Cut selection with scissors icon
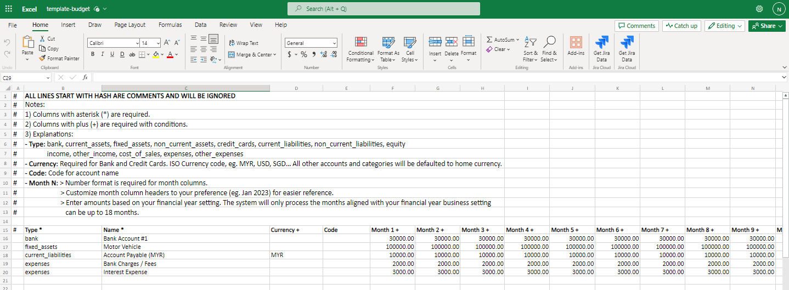The image size is (789, 290). click(43, 39)
